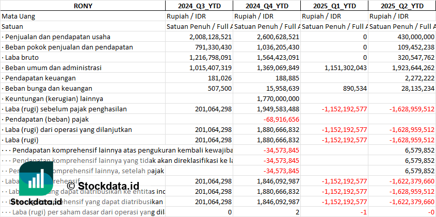Select the RONY header cell
The width and height of the screenshot is (436, 217).
click(x=83, y=6)
